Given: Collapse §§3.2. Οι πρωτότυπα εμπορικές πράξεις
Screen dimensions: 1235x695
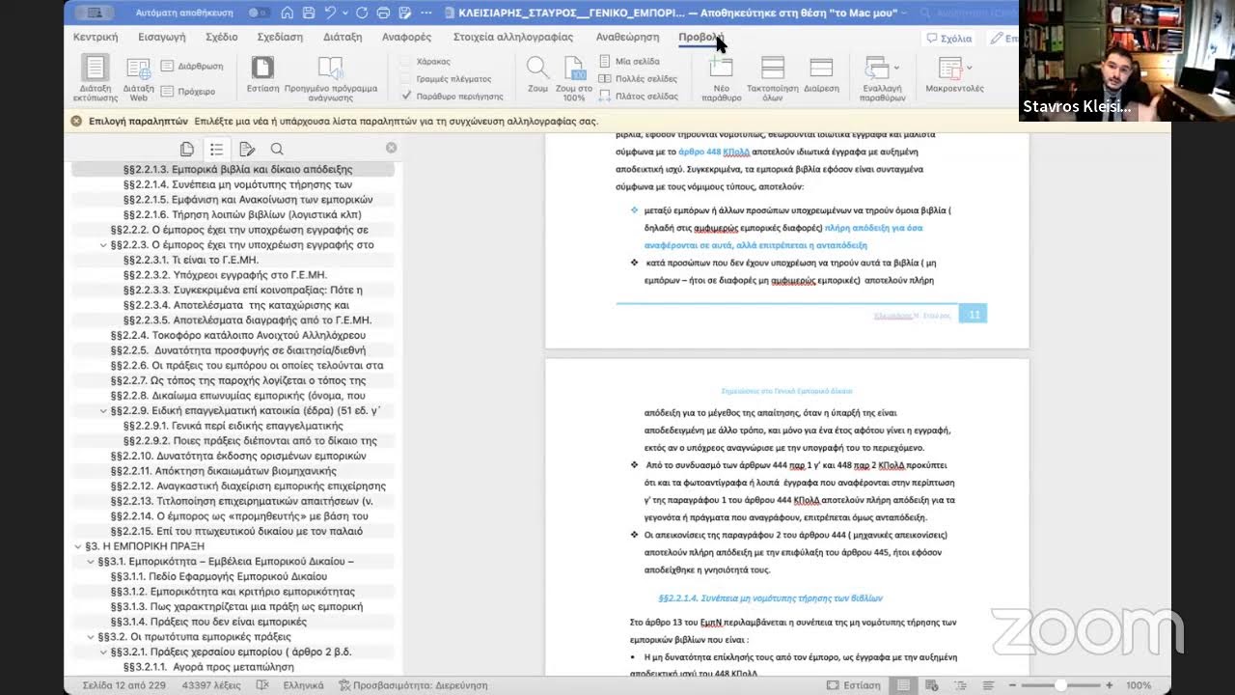Looking at the screenshot, I should tap(91, 637).
